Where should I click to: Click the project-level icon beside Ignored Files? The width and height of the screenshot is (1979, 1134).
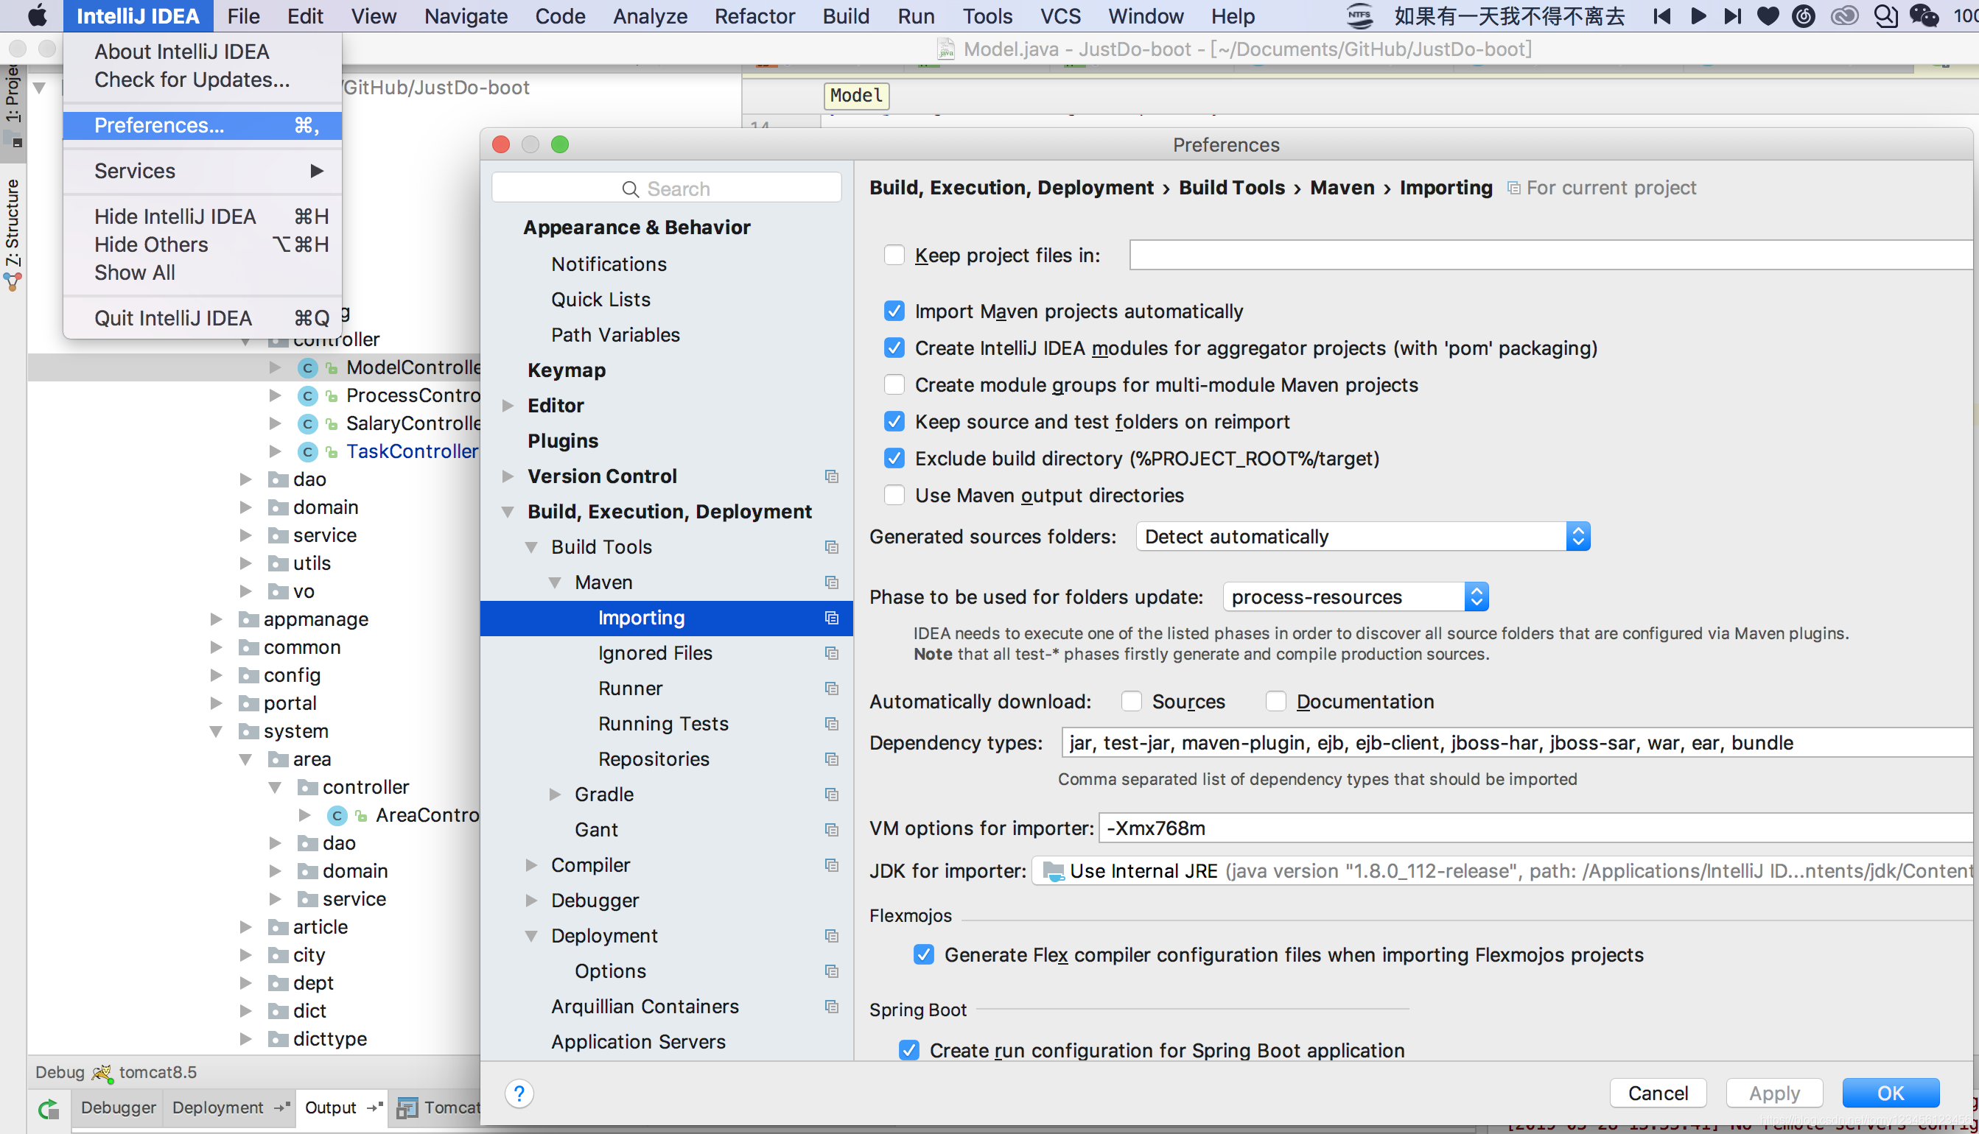click(x=831, y=652)
